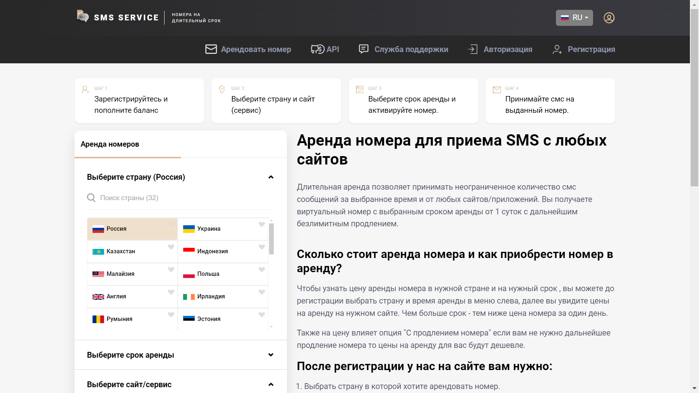Click the country list scrollbar thumb
Viewport: 699px width, 393px height.
(271, 238)
